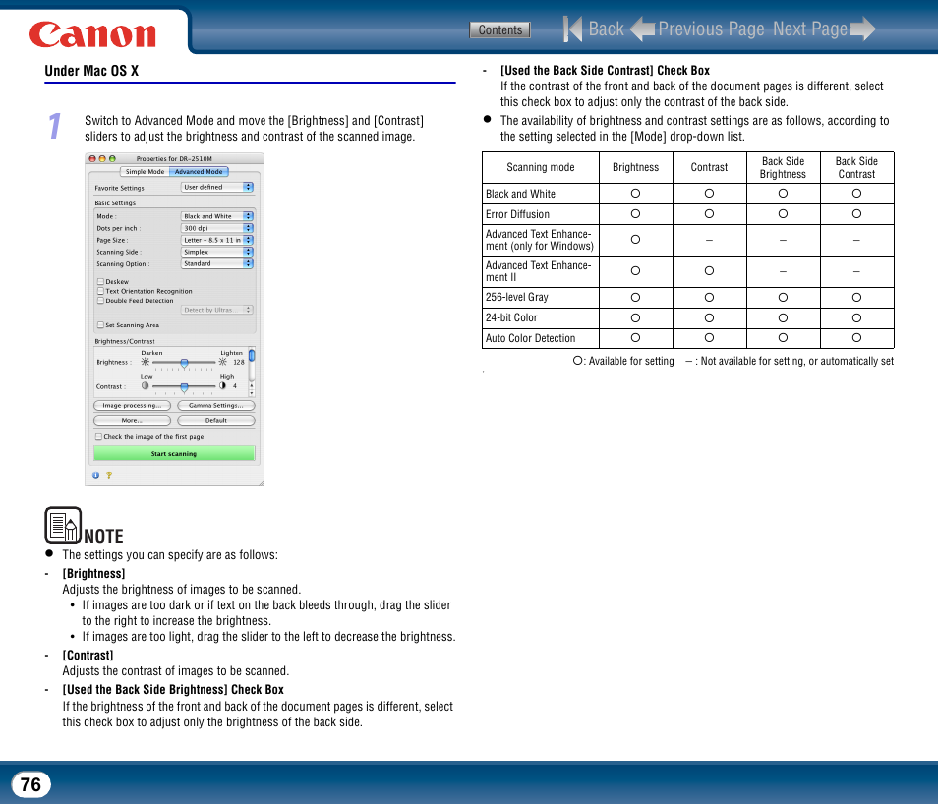Go to Previous Page using left arrow
Screen dimensions: 938x804
click(643, 29)
